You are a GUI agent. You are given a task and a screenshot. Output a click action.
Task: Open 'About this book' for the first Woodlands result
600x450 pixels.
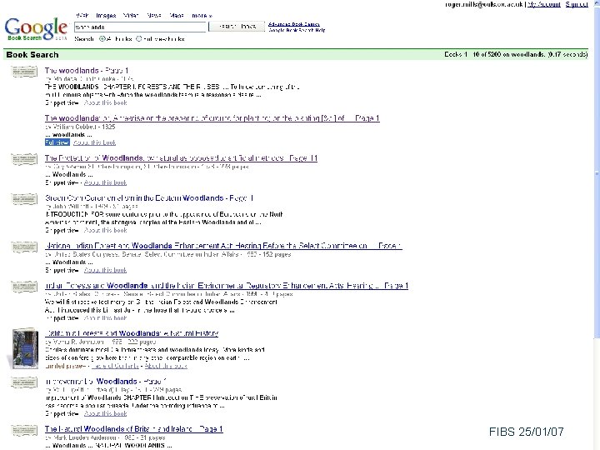coord(105,102)
